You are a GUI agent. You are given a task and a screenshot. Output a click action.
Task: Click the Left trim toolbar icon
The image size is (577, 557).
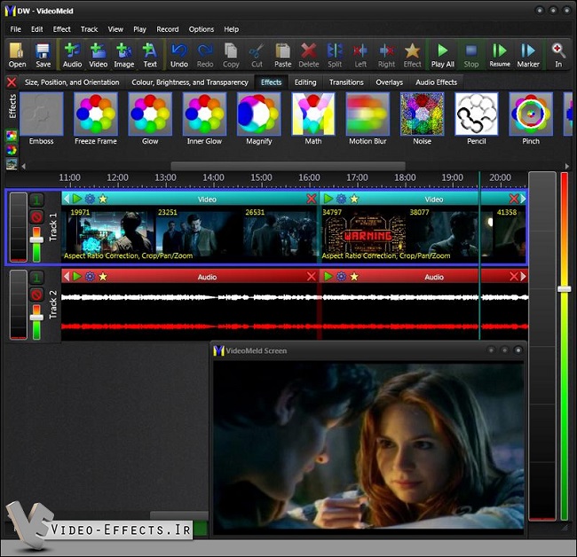point(360,55)
